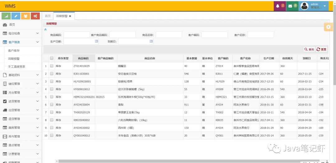Screen dimensions: 336x163
Task: Expand the 基础资料 menu chevron
Action: [38, 75]
